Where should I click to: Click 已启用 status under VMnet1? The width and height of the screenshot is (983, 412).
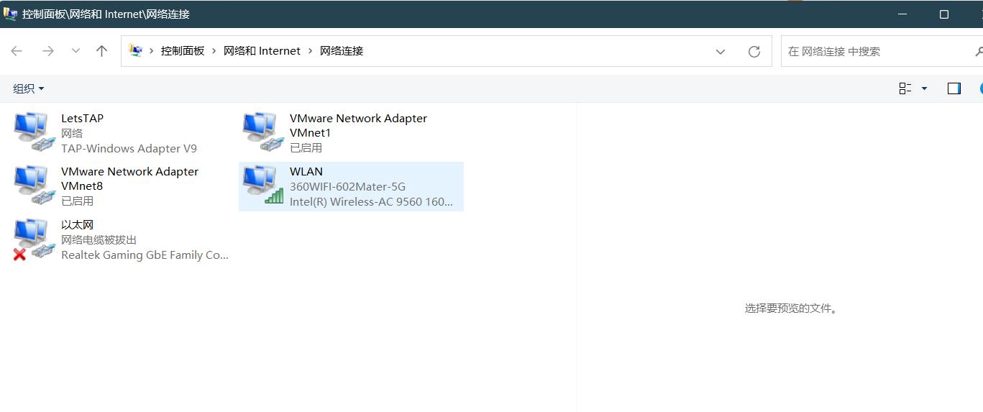[x=306, y=147]
